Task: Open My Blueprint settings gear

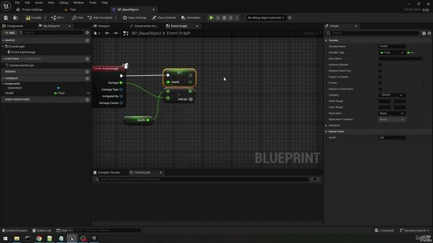Action: [87, 32]
